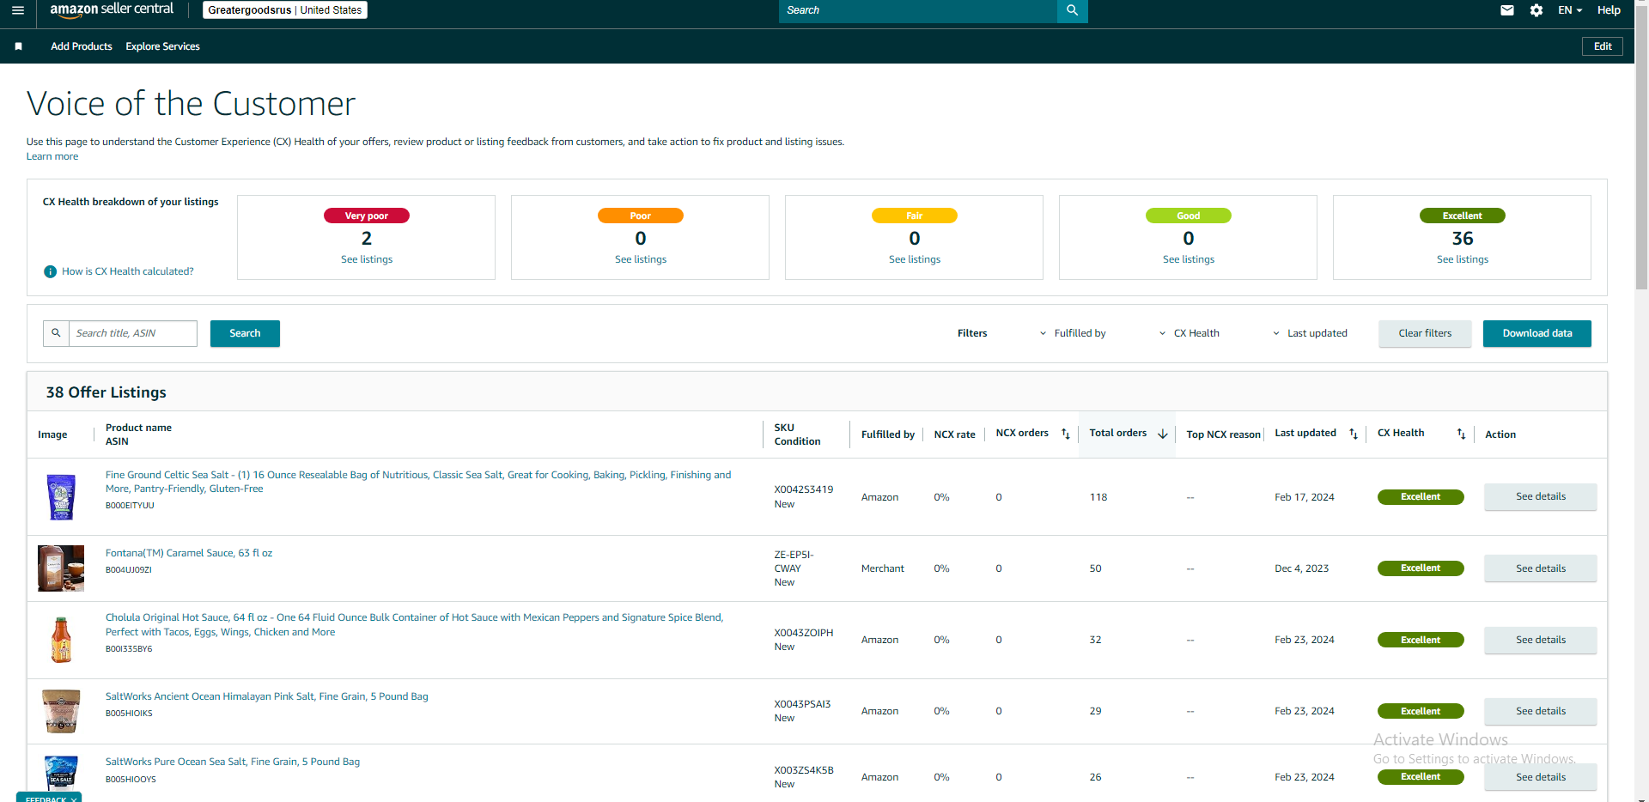Viewport: 1649px width, 802px height.
Task: Click the ASIN B004UJ09ZI text
Action: (x=129, y=570)
